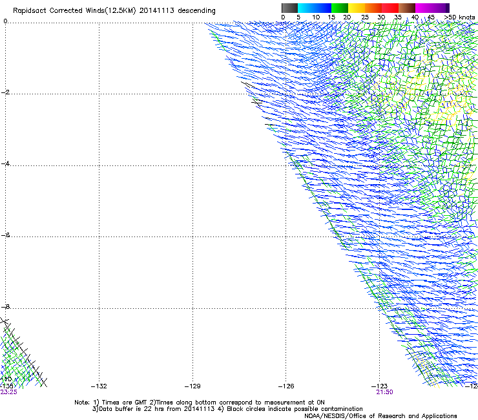Click the latitude label '-4' on axis
Image resolution: width=478 pixels, height=420 pixels.
(5, 163)
